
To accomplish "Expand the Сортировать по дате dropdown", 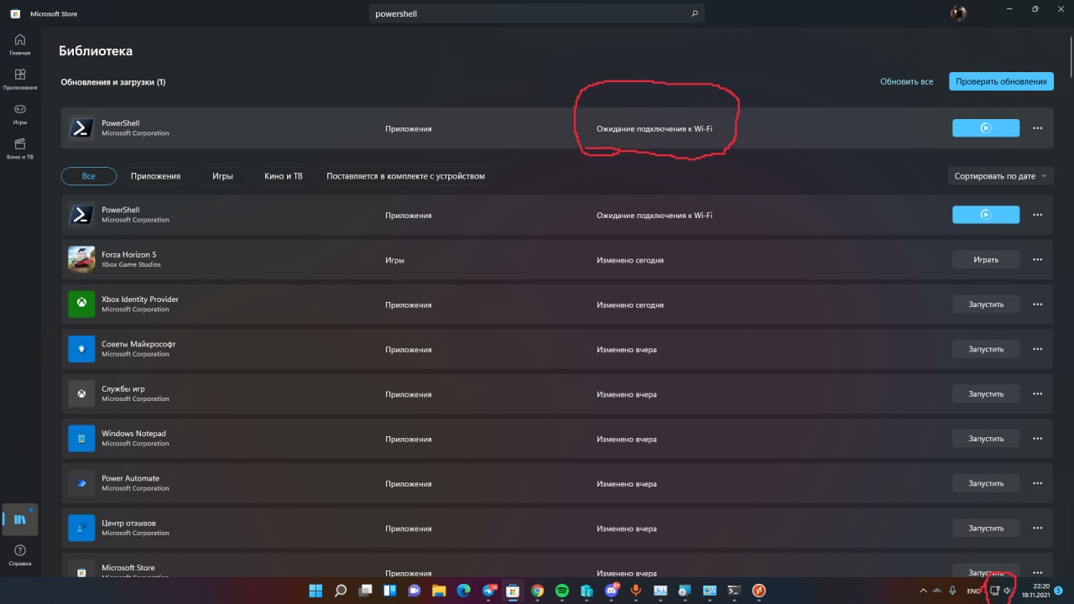I will tap(1000, 176).
